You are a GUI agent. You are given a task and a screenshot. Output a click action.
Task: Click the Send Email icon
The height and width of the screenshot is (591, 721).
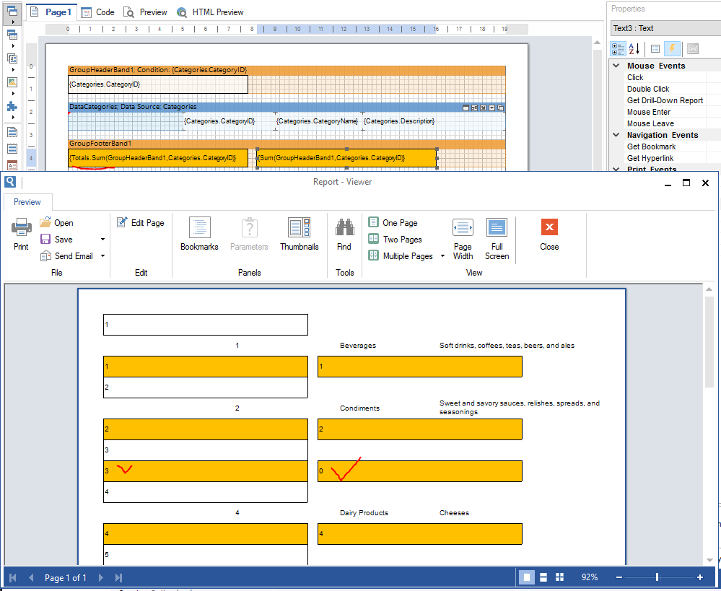(45, 255)
